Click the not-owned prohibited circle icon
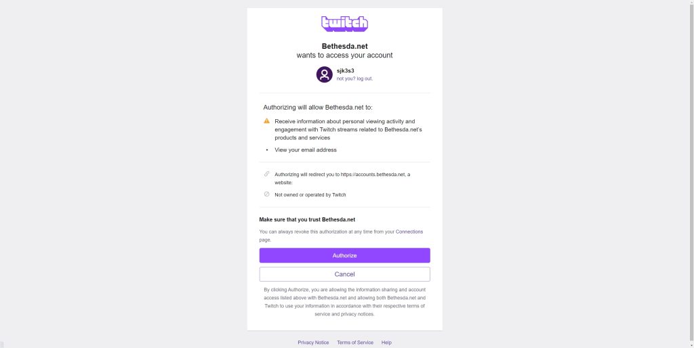Image resolution: width=694 pixels, height=348 pixels. click(x=266, y=194)
